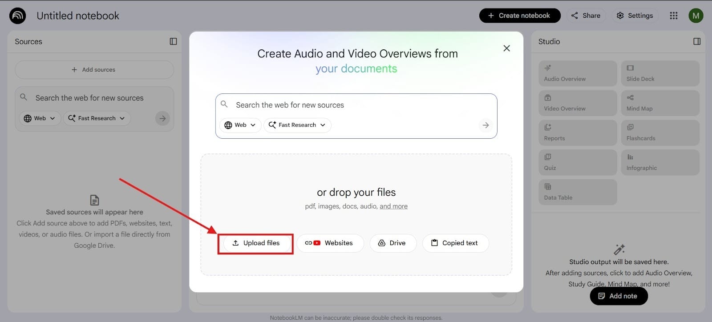Click the magnifier icon in the dialog search
This screenshot has height=322, width=712.
pyautogui.click(x=224, y=104)
